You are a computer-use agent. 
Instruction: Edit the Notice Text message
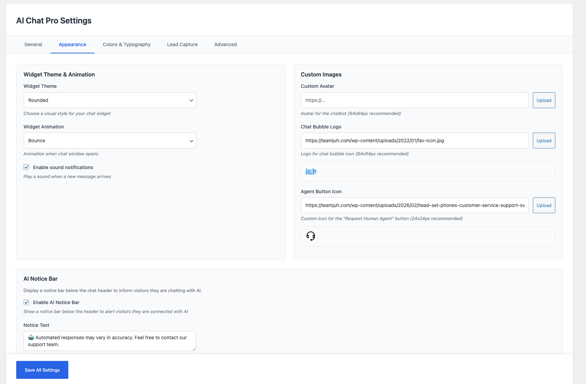pyautogui.click(x=109, y=341)
